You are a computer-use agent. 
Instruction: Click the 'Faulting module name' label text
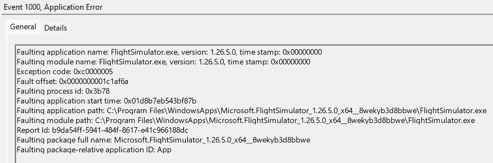click(x=57, y=62)
